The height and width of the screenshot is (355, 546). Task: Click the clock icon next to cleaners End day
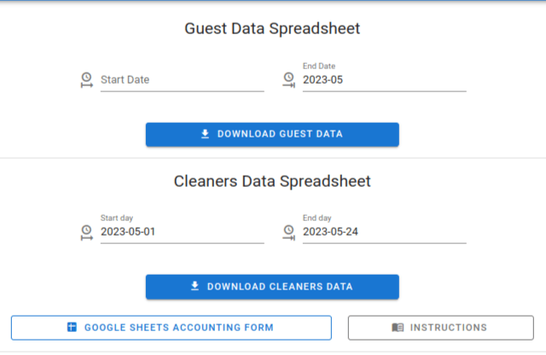coord(288,231)
